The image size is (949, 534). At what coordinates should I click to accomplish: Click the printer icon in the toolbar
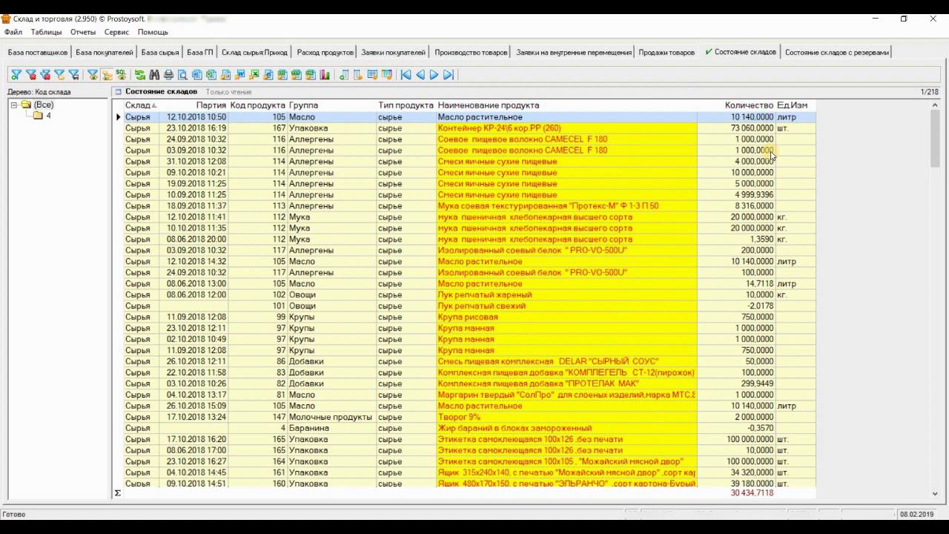click(168, 75)
